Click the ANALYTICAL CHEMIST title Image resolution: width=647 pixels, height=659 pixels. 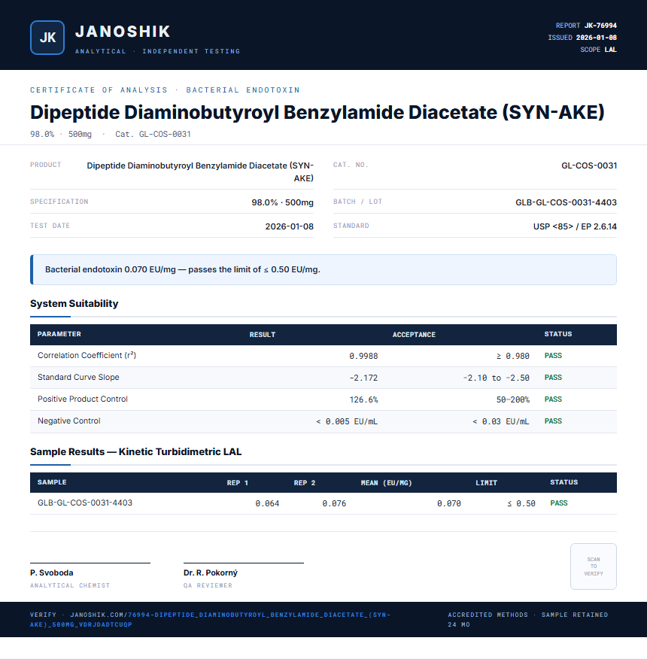point(70,585)
